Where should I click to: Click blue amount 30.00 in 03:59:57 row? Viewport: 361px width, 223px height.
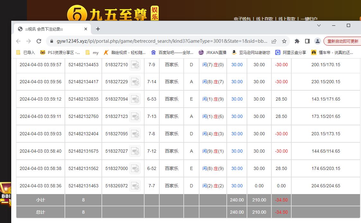237,65
